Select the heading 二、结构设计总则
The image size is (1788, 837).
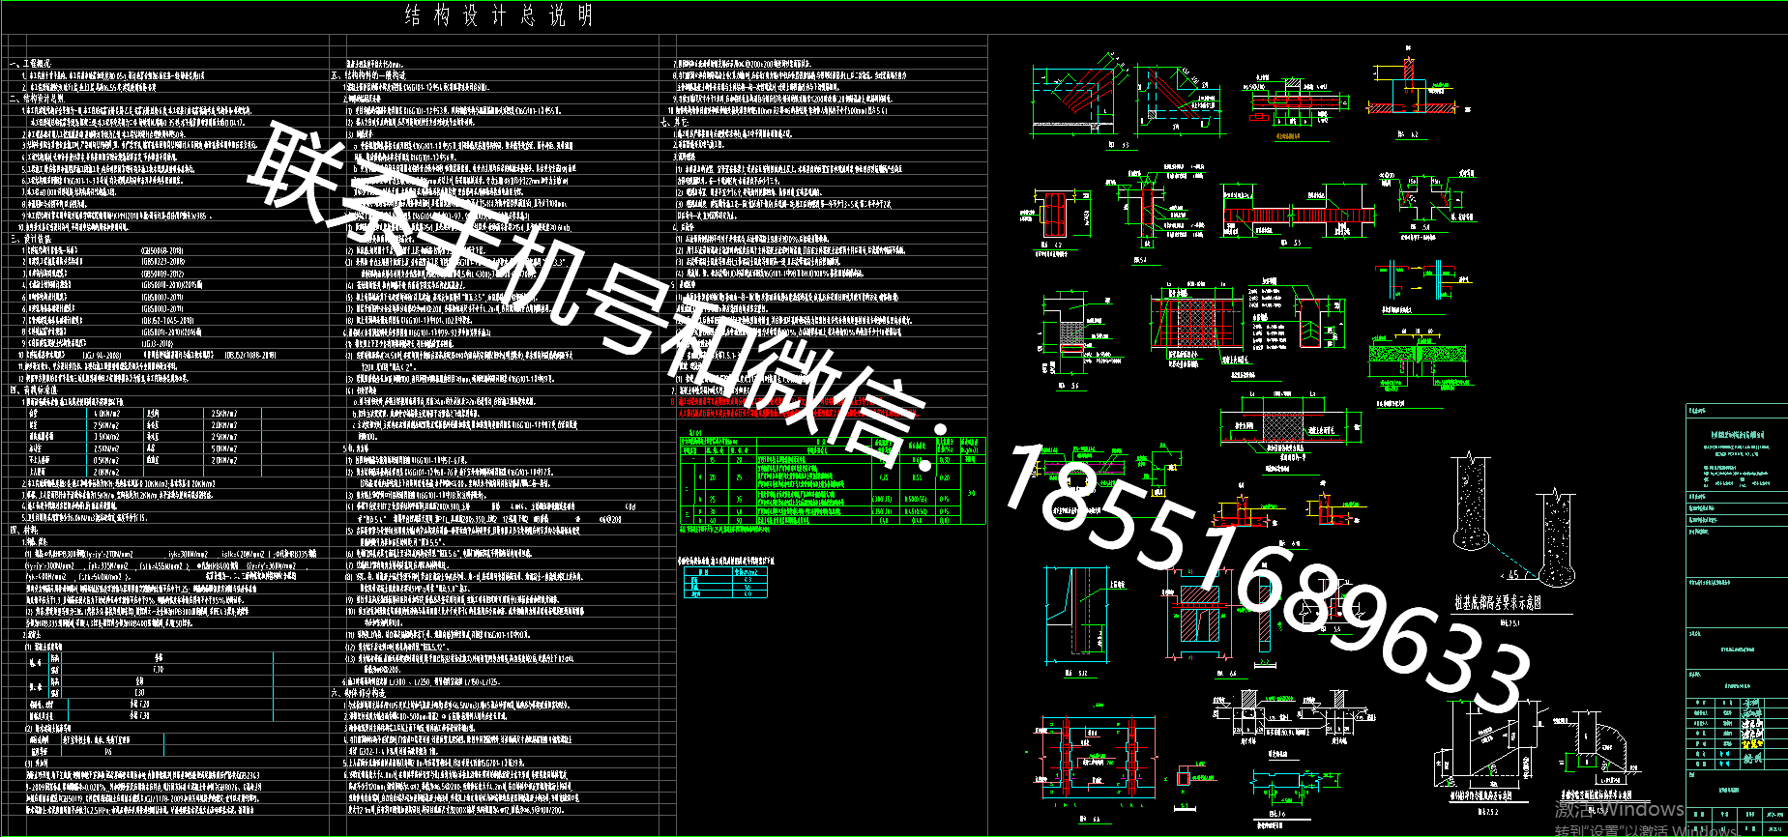click(37, 99)
